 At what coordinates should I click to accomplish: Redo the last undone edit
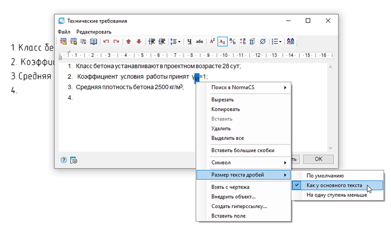116,42
